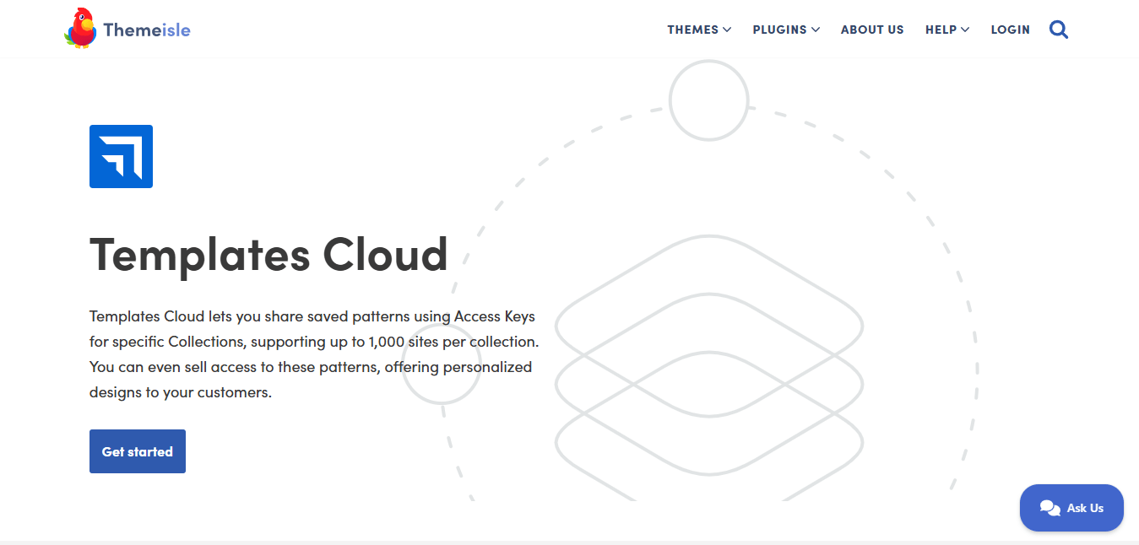Expand the Plugins menu

point(786,30)
